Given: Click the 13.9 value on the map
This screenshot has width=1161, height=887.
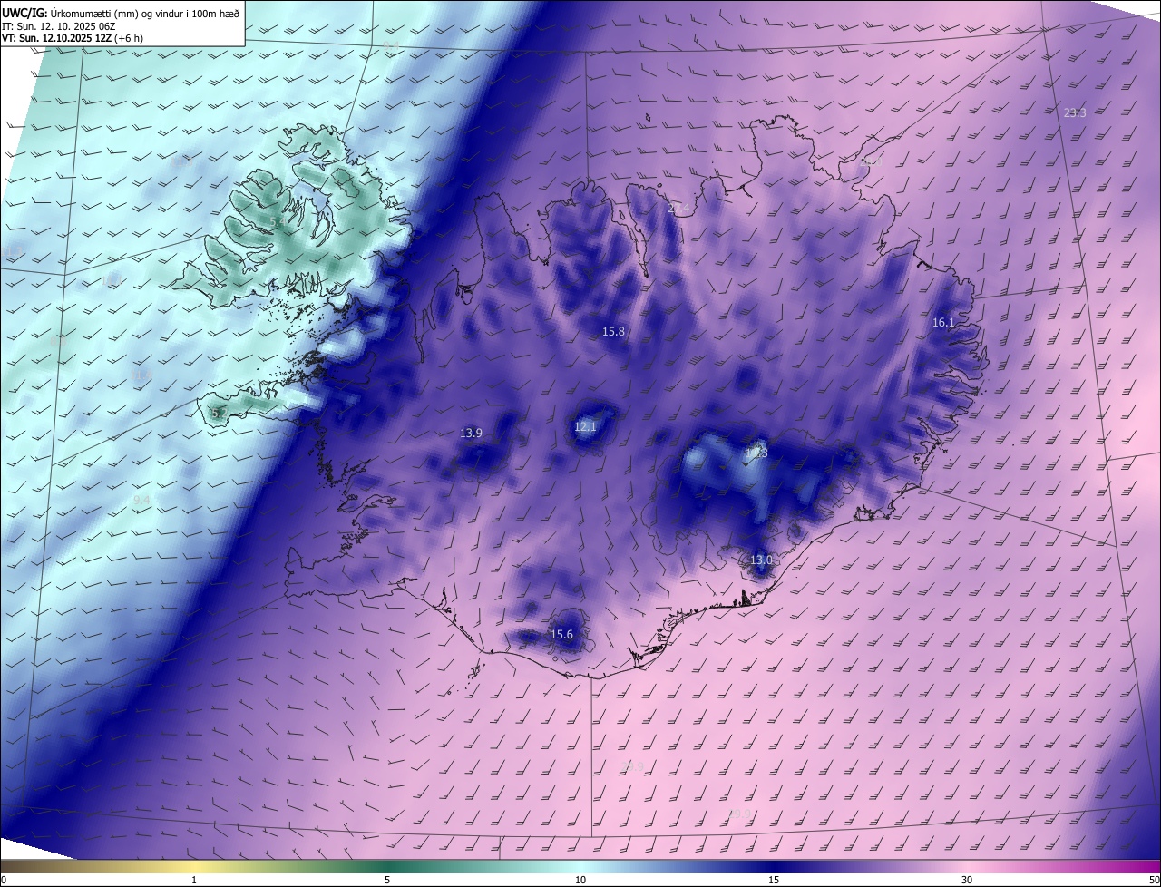Looking at the screenshot, I should pos(471,434).
